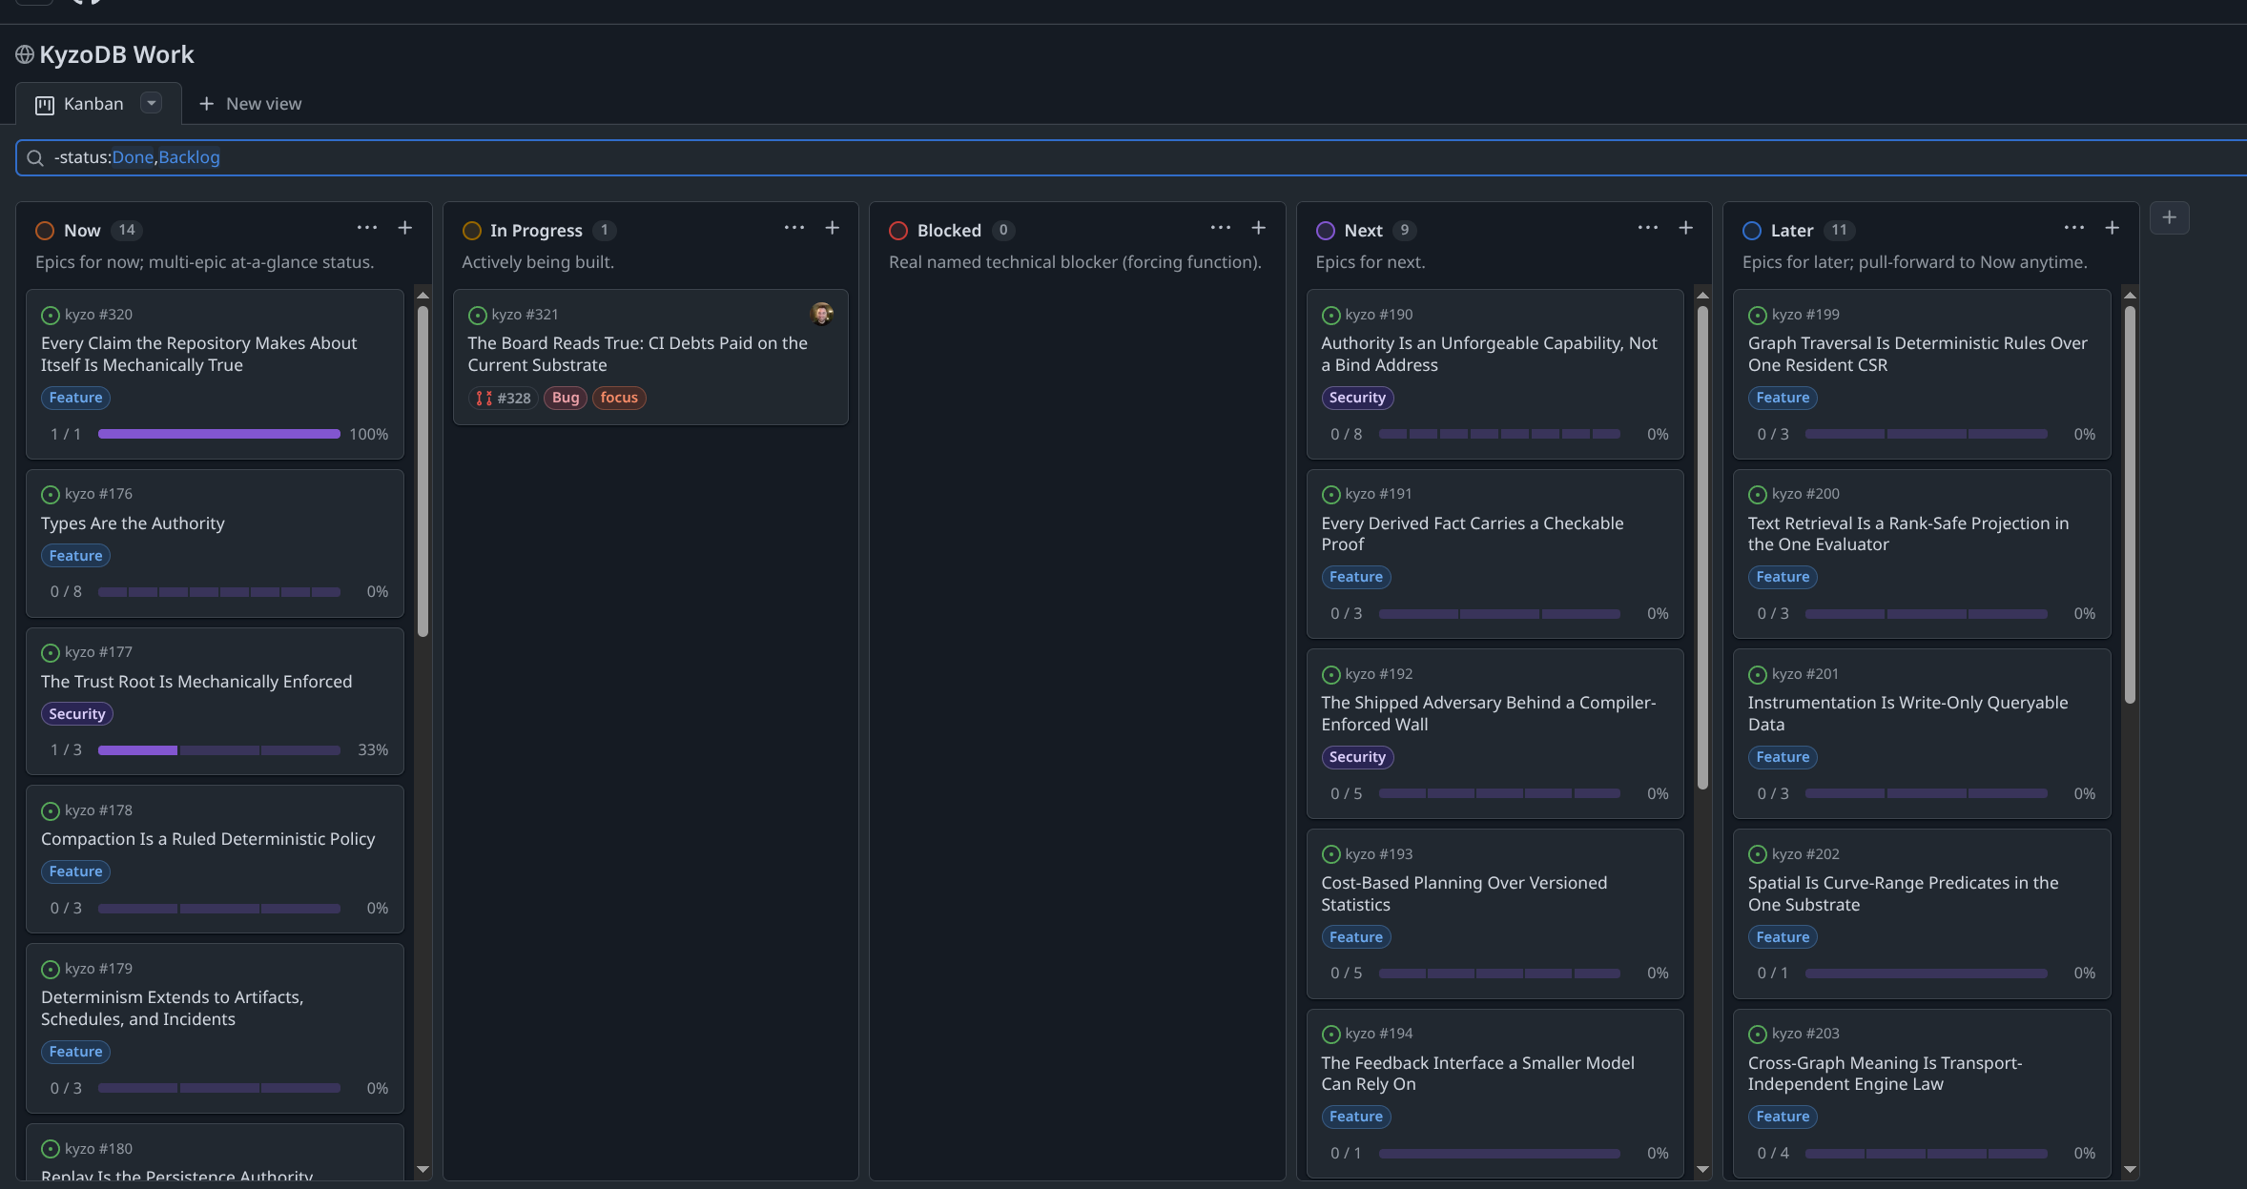Open The Board Reads True issue
The image size is (2247, 1189).
pyautogui.click(x=637, y=354)
